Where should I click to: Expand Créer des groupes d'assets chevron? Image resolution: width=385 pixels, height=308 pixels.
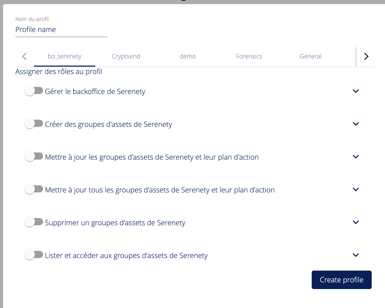point(356,124)
